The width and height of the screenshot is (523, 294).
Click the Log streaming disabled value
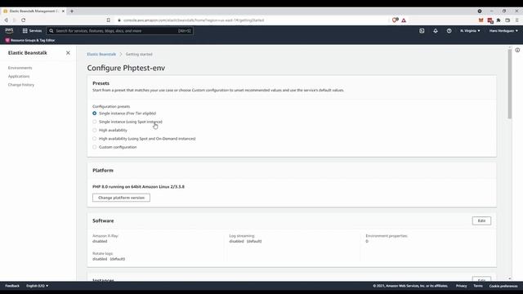coord(245,241)
